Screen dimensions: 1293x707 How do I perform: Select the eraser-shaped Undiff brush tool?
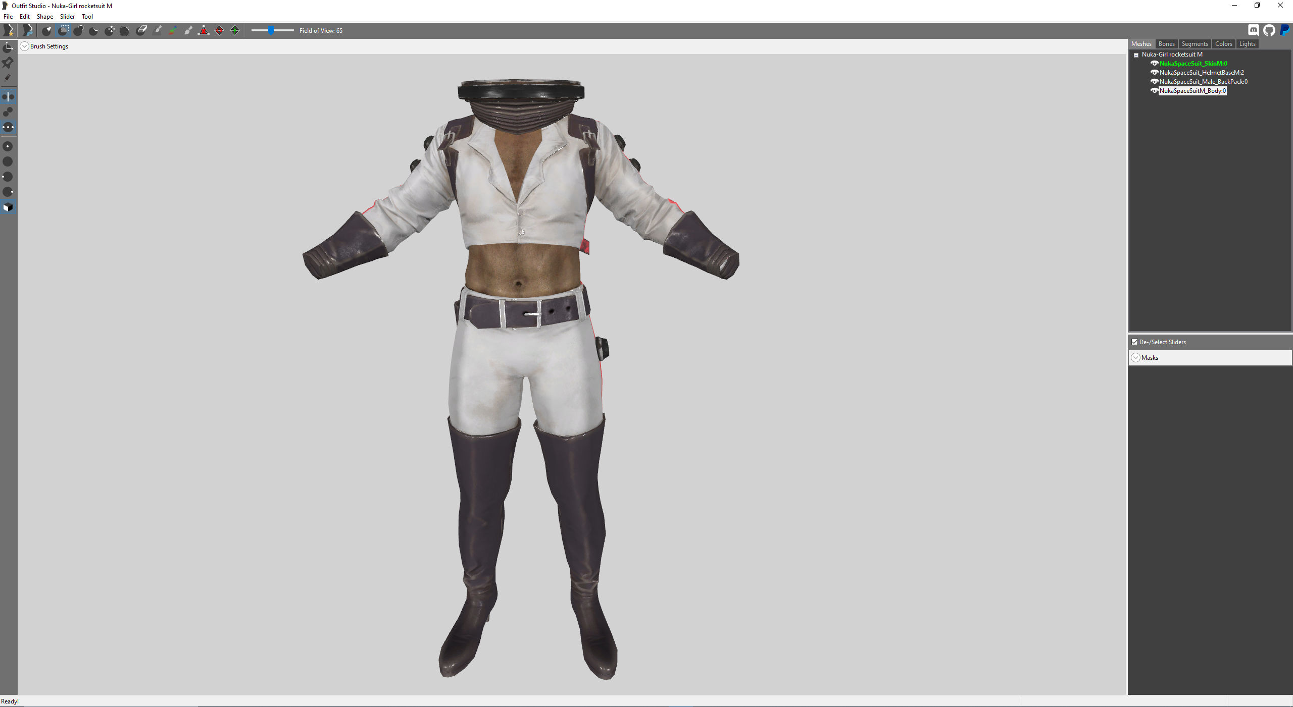tap(141, 31)
